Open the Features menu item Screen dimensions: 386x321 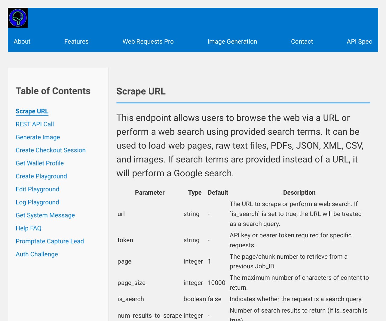coord(76,42)
